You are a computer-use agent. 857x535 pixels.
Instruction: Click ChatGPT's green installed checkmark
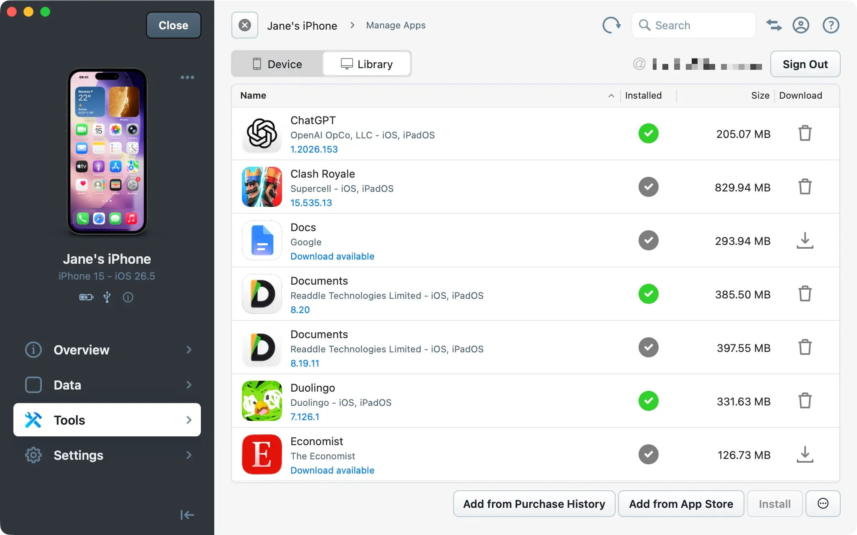click(648, 133)
